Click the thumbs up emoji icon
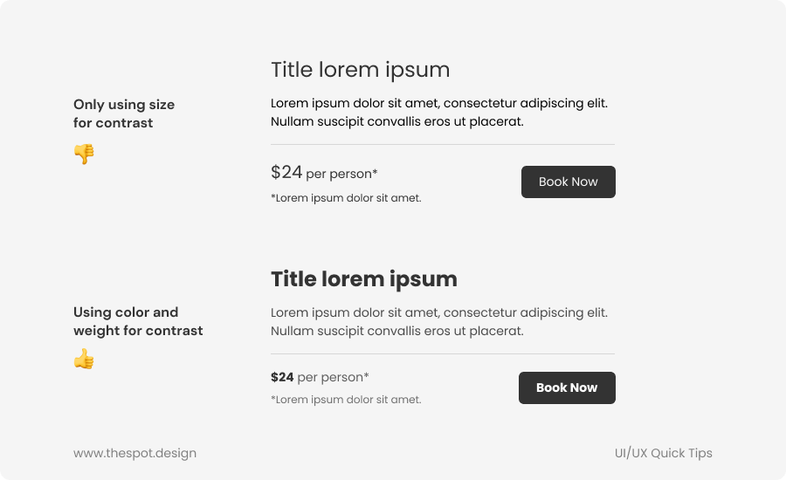This screenshot has height=480, width=786. 84,359
